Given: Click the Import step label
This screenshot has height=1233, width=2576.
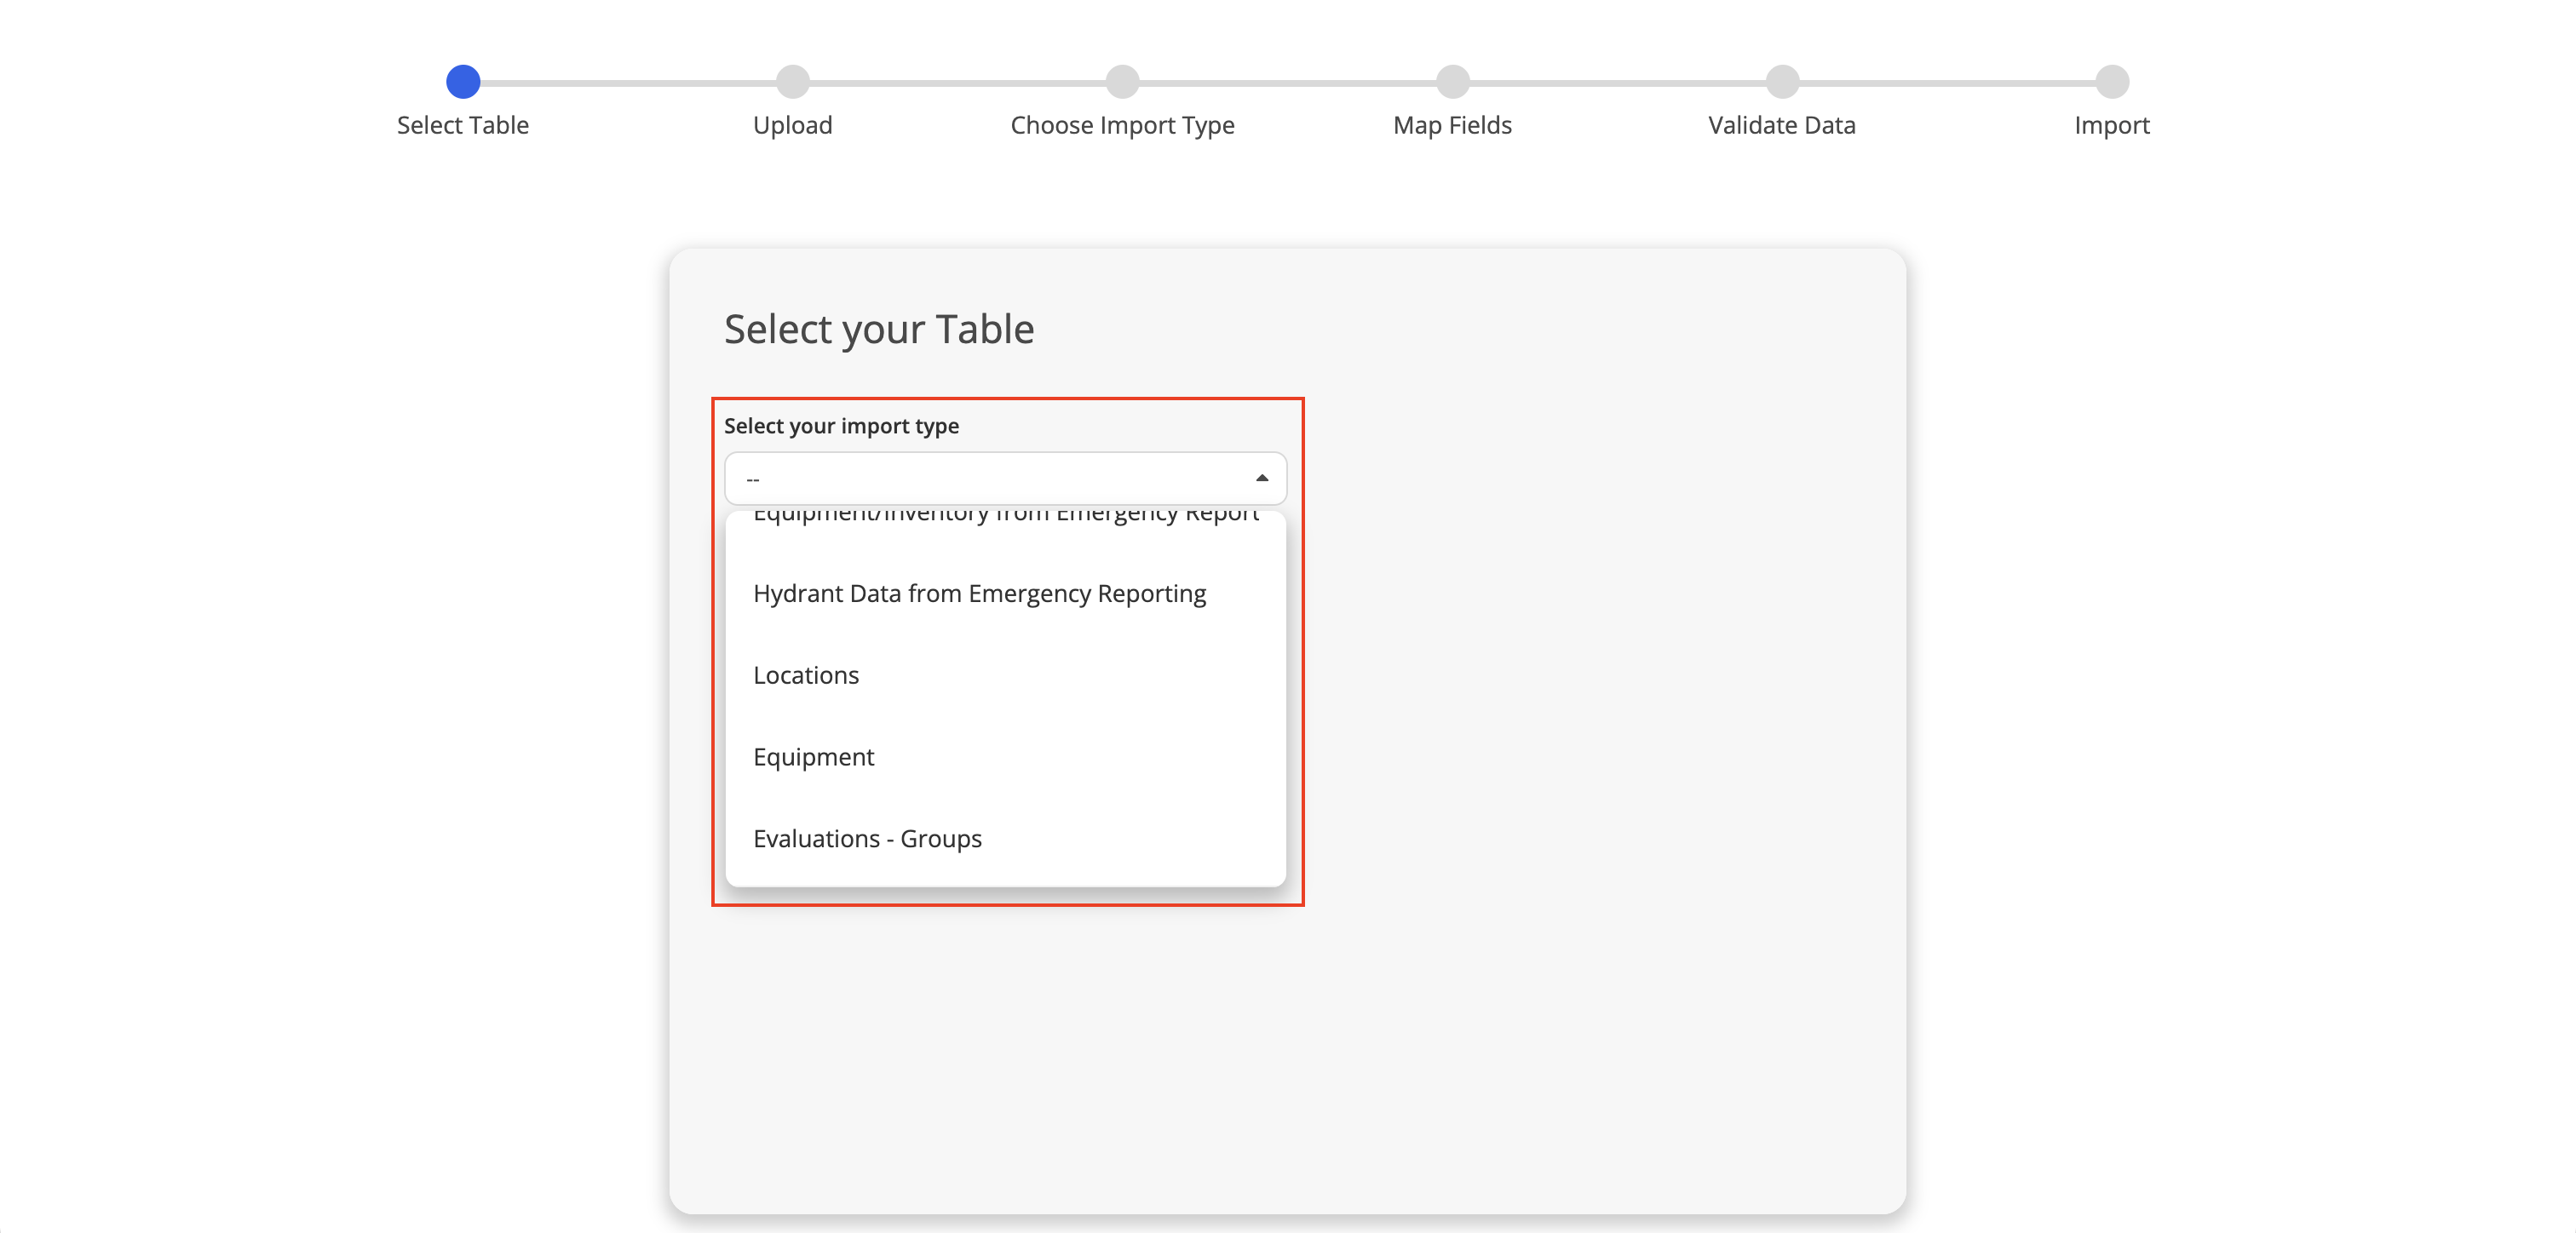Looking at the screenshot, I should [x=2112, y=125].
